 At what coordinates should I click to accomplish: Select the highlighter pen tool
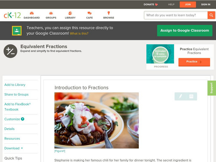click(180, 96)
